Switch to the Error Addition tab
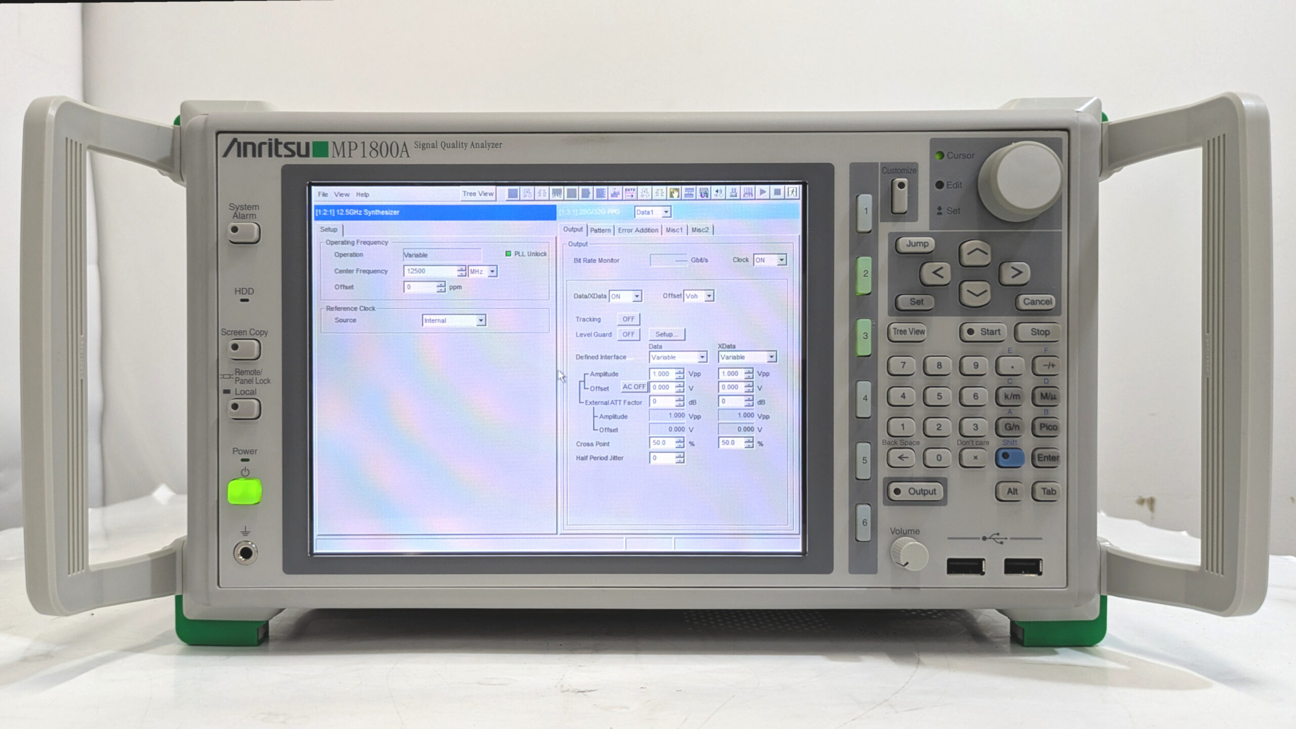Image resolution: width=1296 pixels, height=729 pixels. pos(638,230)
